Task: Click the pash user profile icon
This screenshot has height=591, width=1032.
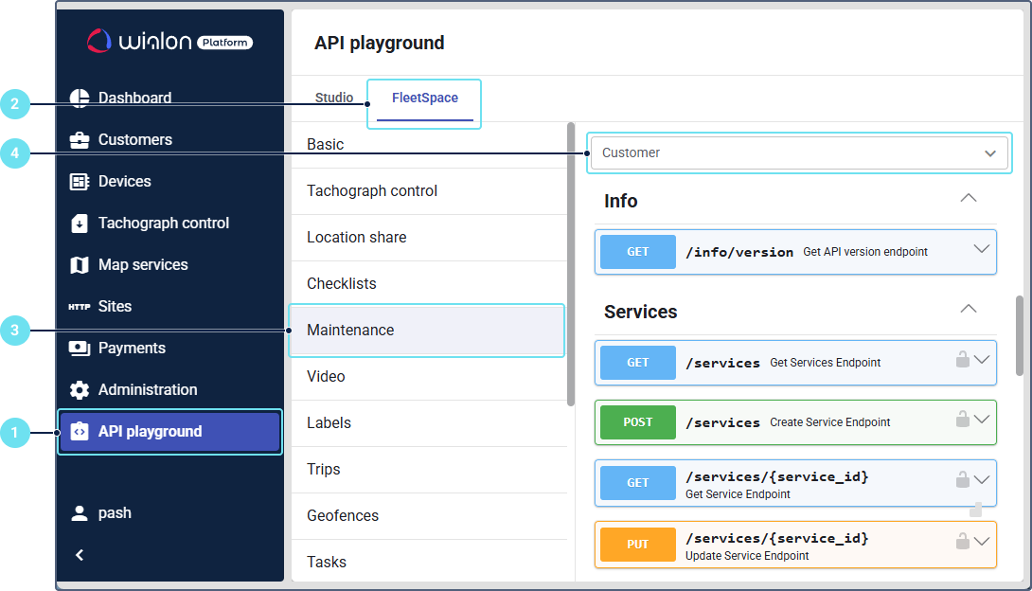Action: pos(80,513)
